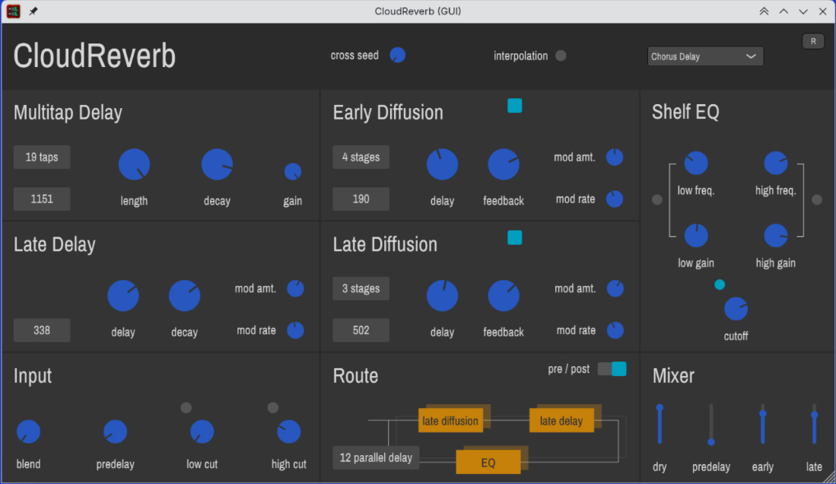836x484 pixels.
Task: Click the Input low cut knob
Action: point(202,431)
